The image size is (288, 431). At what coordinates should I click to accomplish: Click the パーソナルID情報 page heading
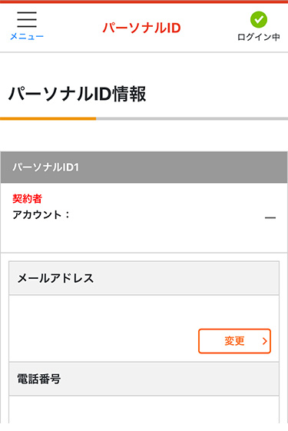tap(78, 94)
